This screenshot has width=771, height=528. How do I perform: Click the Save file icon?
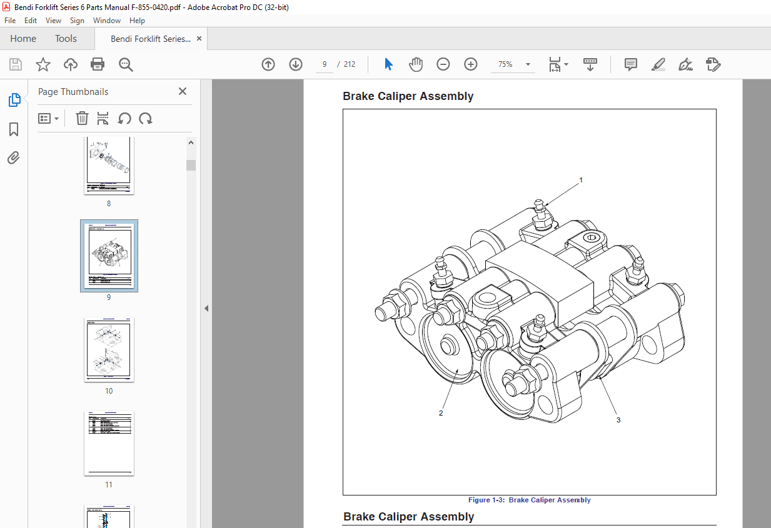point(16,64)
